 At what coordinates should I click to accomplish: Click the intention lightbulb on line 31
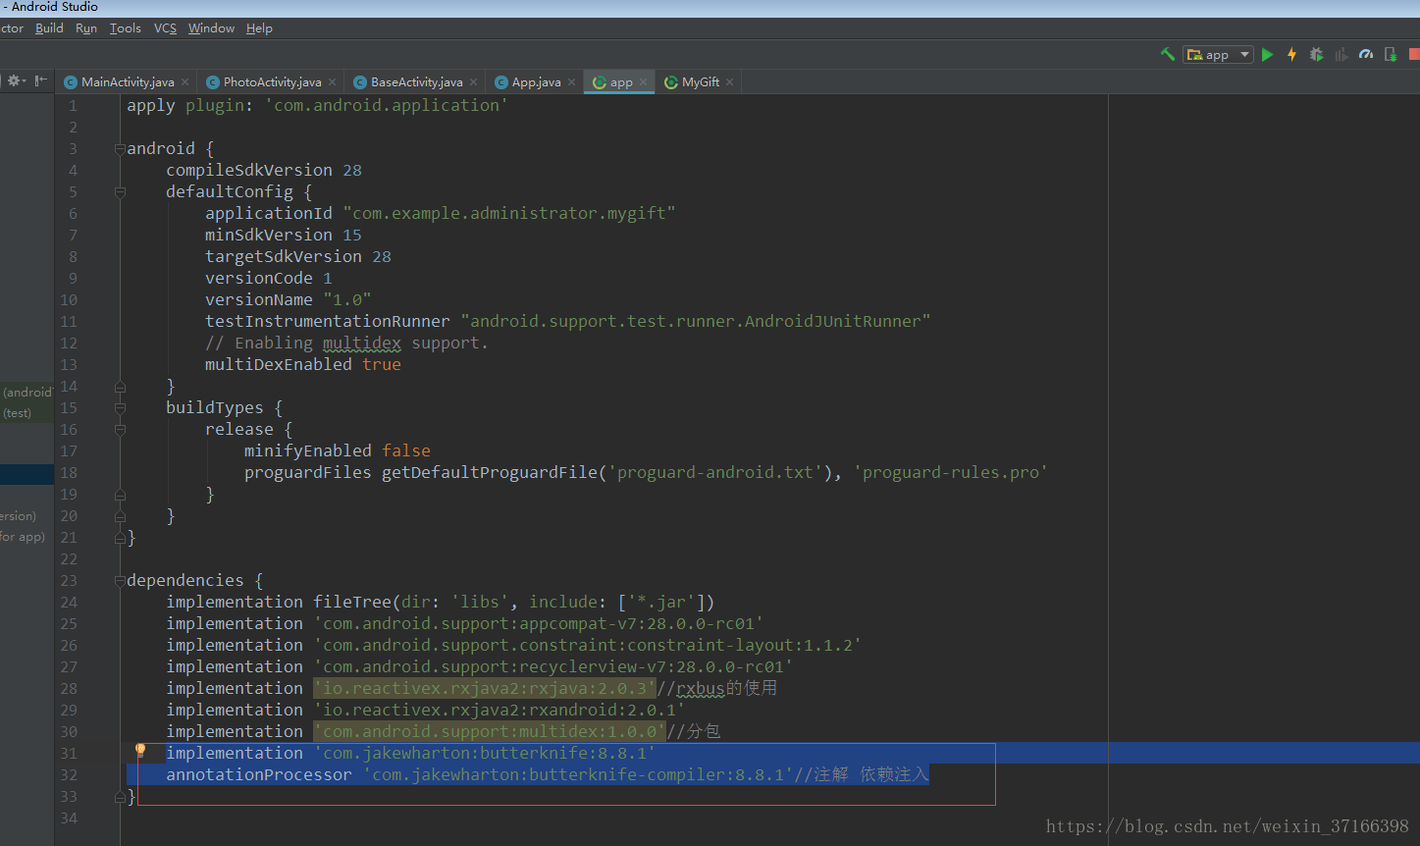click(x=140, y=751)
